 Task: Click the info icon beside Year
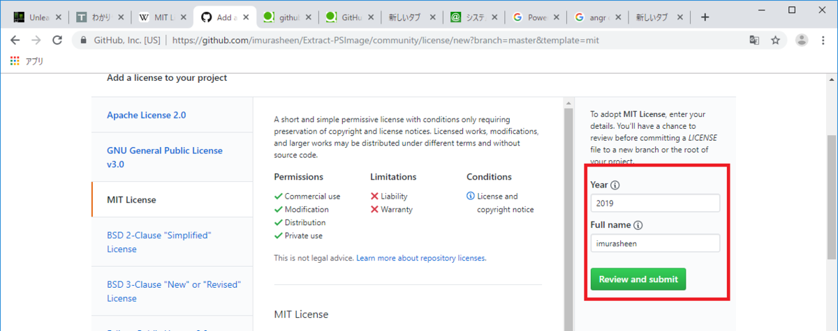615,185
